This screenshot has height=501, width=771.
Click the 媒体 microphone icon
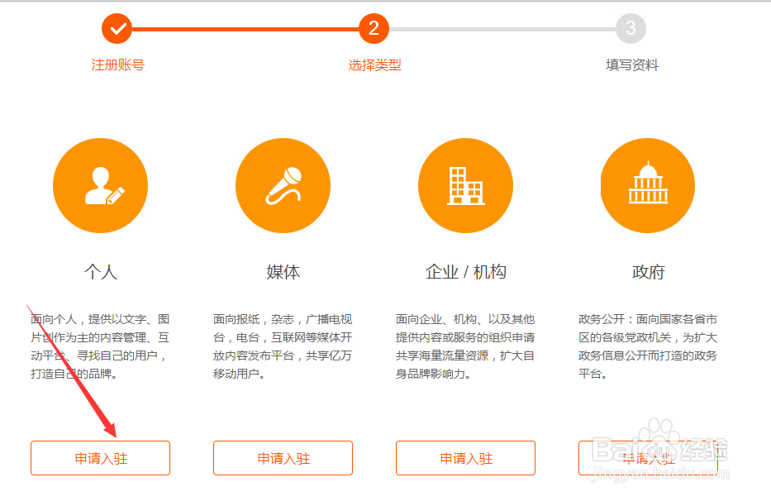(x=283, y=184)
